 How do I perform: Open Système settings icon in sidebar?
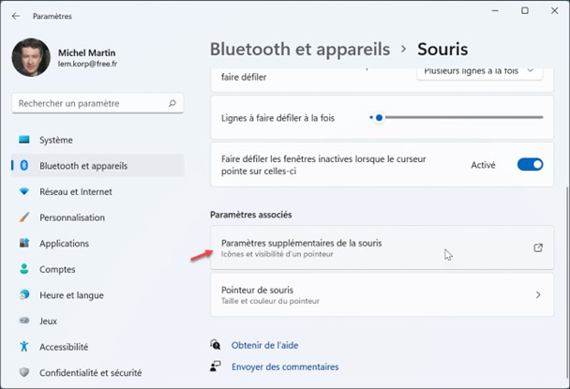tap(24, 141)
